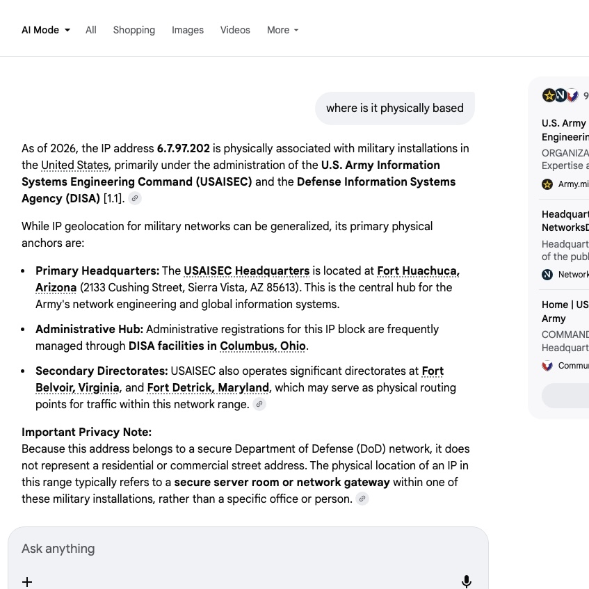Open the Headquarters Networks source card
Screen dimensions: 589x589
tap(565, 244)
